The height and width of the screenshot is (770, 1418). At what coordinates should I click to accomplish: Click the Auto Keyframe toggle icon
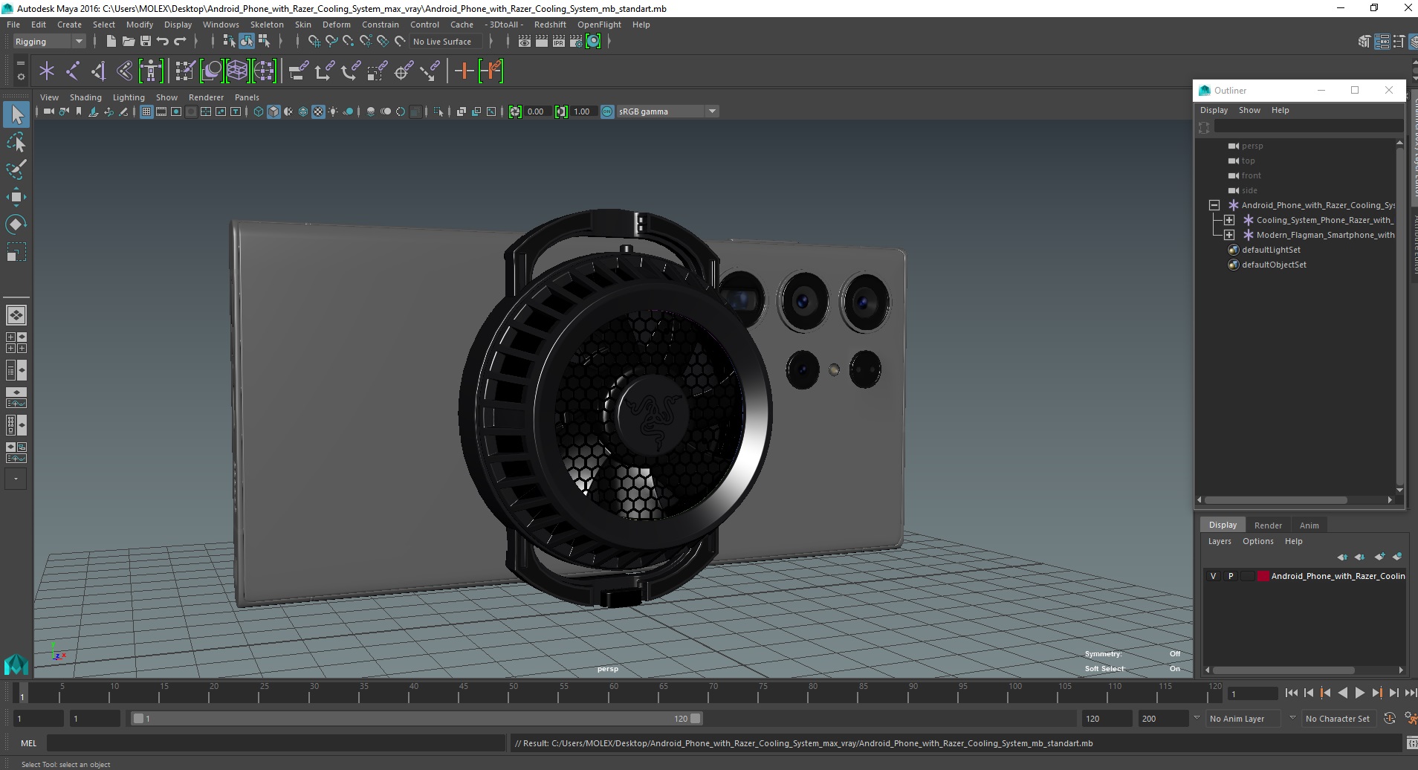tap(1390, 718)
